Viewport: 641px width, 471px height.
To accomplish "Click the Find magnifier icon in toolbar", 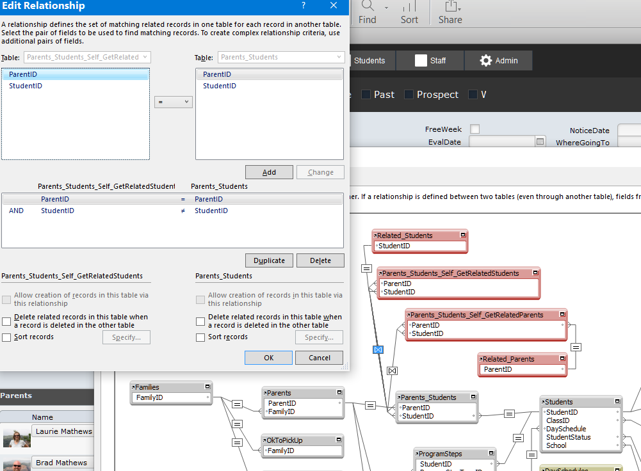I will [x=368, y=5].
